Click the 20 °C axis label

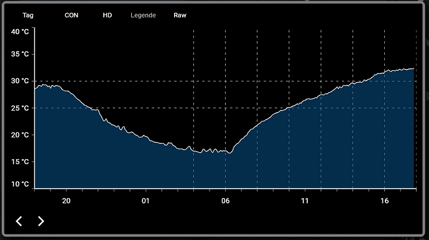[x=20, y=135]
